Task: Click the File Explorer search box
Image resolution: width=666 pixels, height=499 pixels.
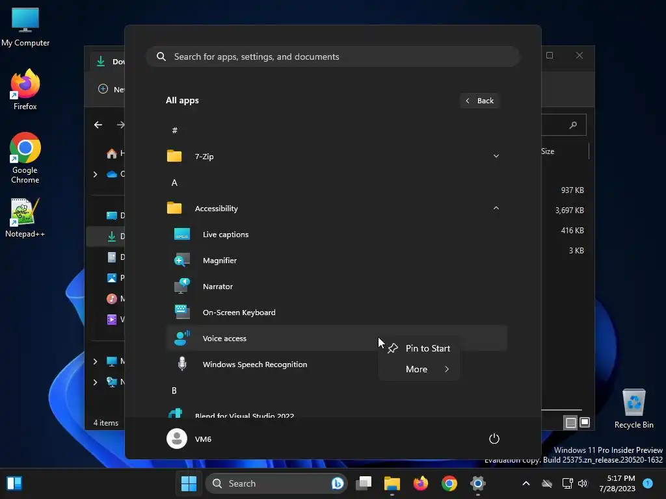Action: [x=564, y=125]
